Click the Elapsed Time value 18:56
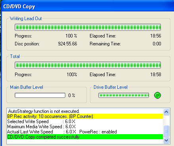Screen dimensions: 174x146 (156, 36)
